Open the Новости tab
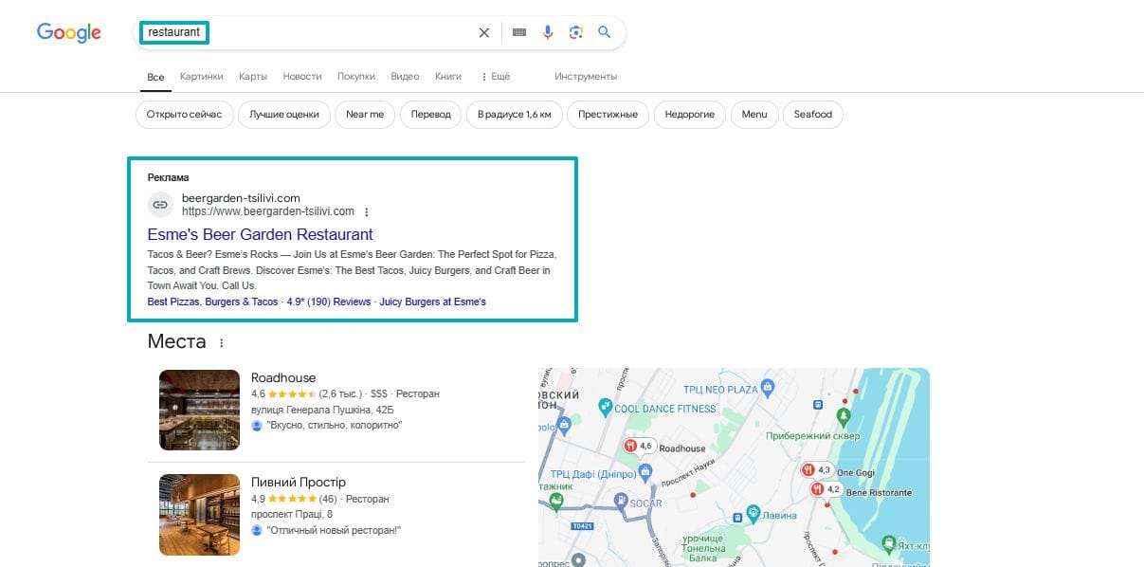The height and width of the screenshot is (567, 1144). [x=302, y=77]
